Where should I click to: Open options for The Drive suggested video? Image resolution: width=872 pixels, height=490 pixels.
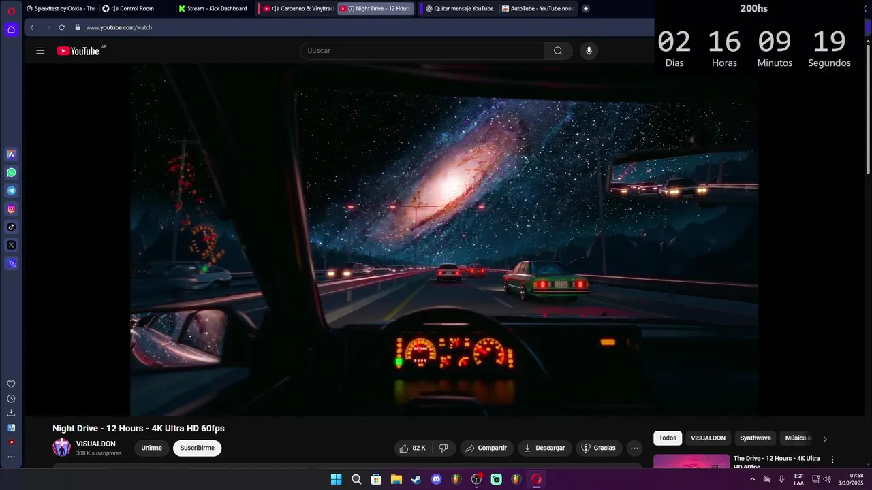point(832,460)
